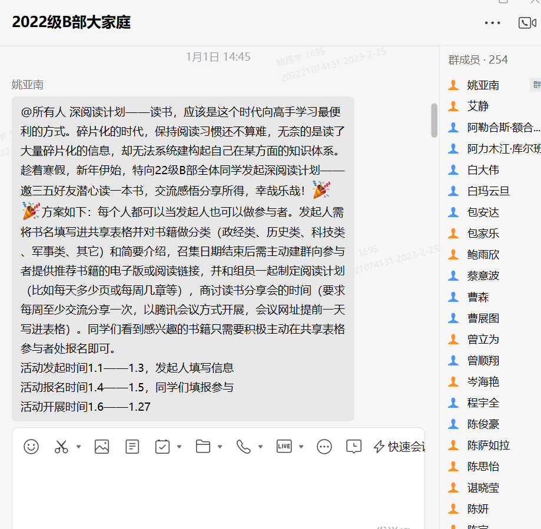Click the phone call icon
The height and width of the screenshot is (529, 541).
[243, 447]
